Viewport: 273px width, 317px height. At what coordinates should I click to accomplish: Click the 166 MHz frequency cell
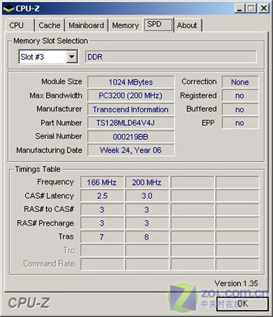tap(102, 182)
